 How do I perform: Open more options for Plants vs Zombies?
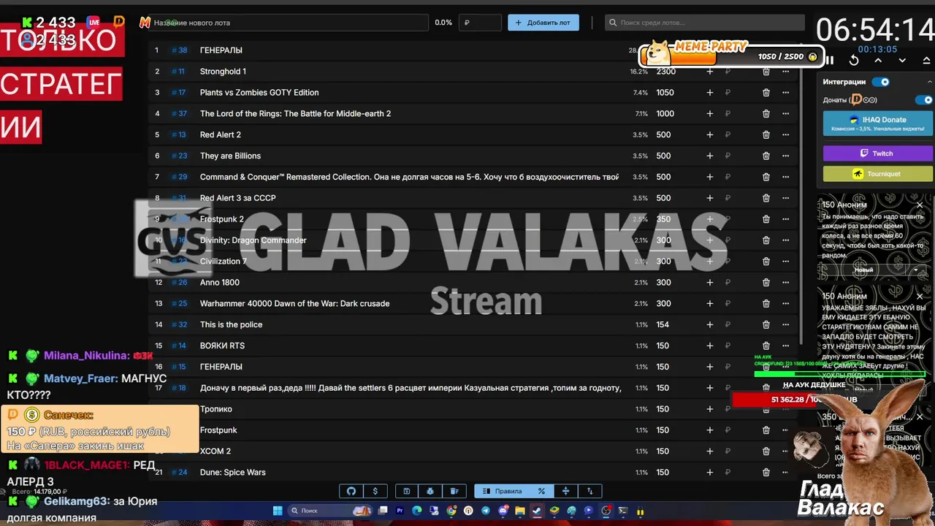(786, 93)
